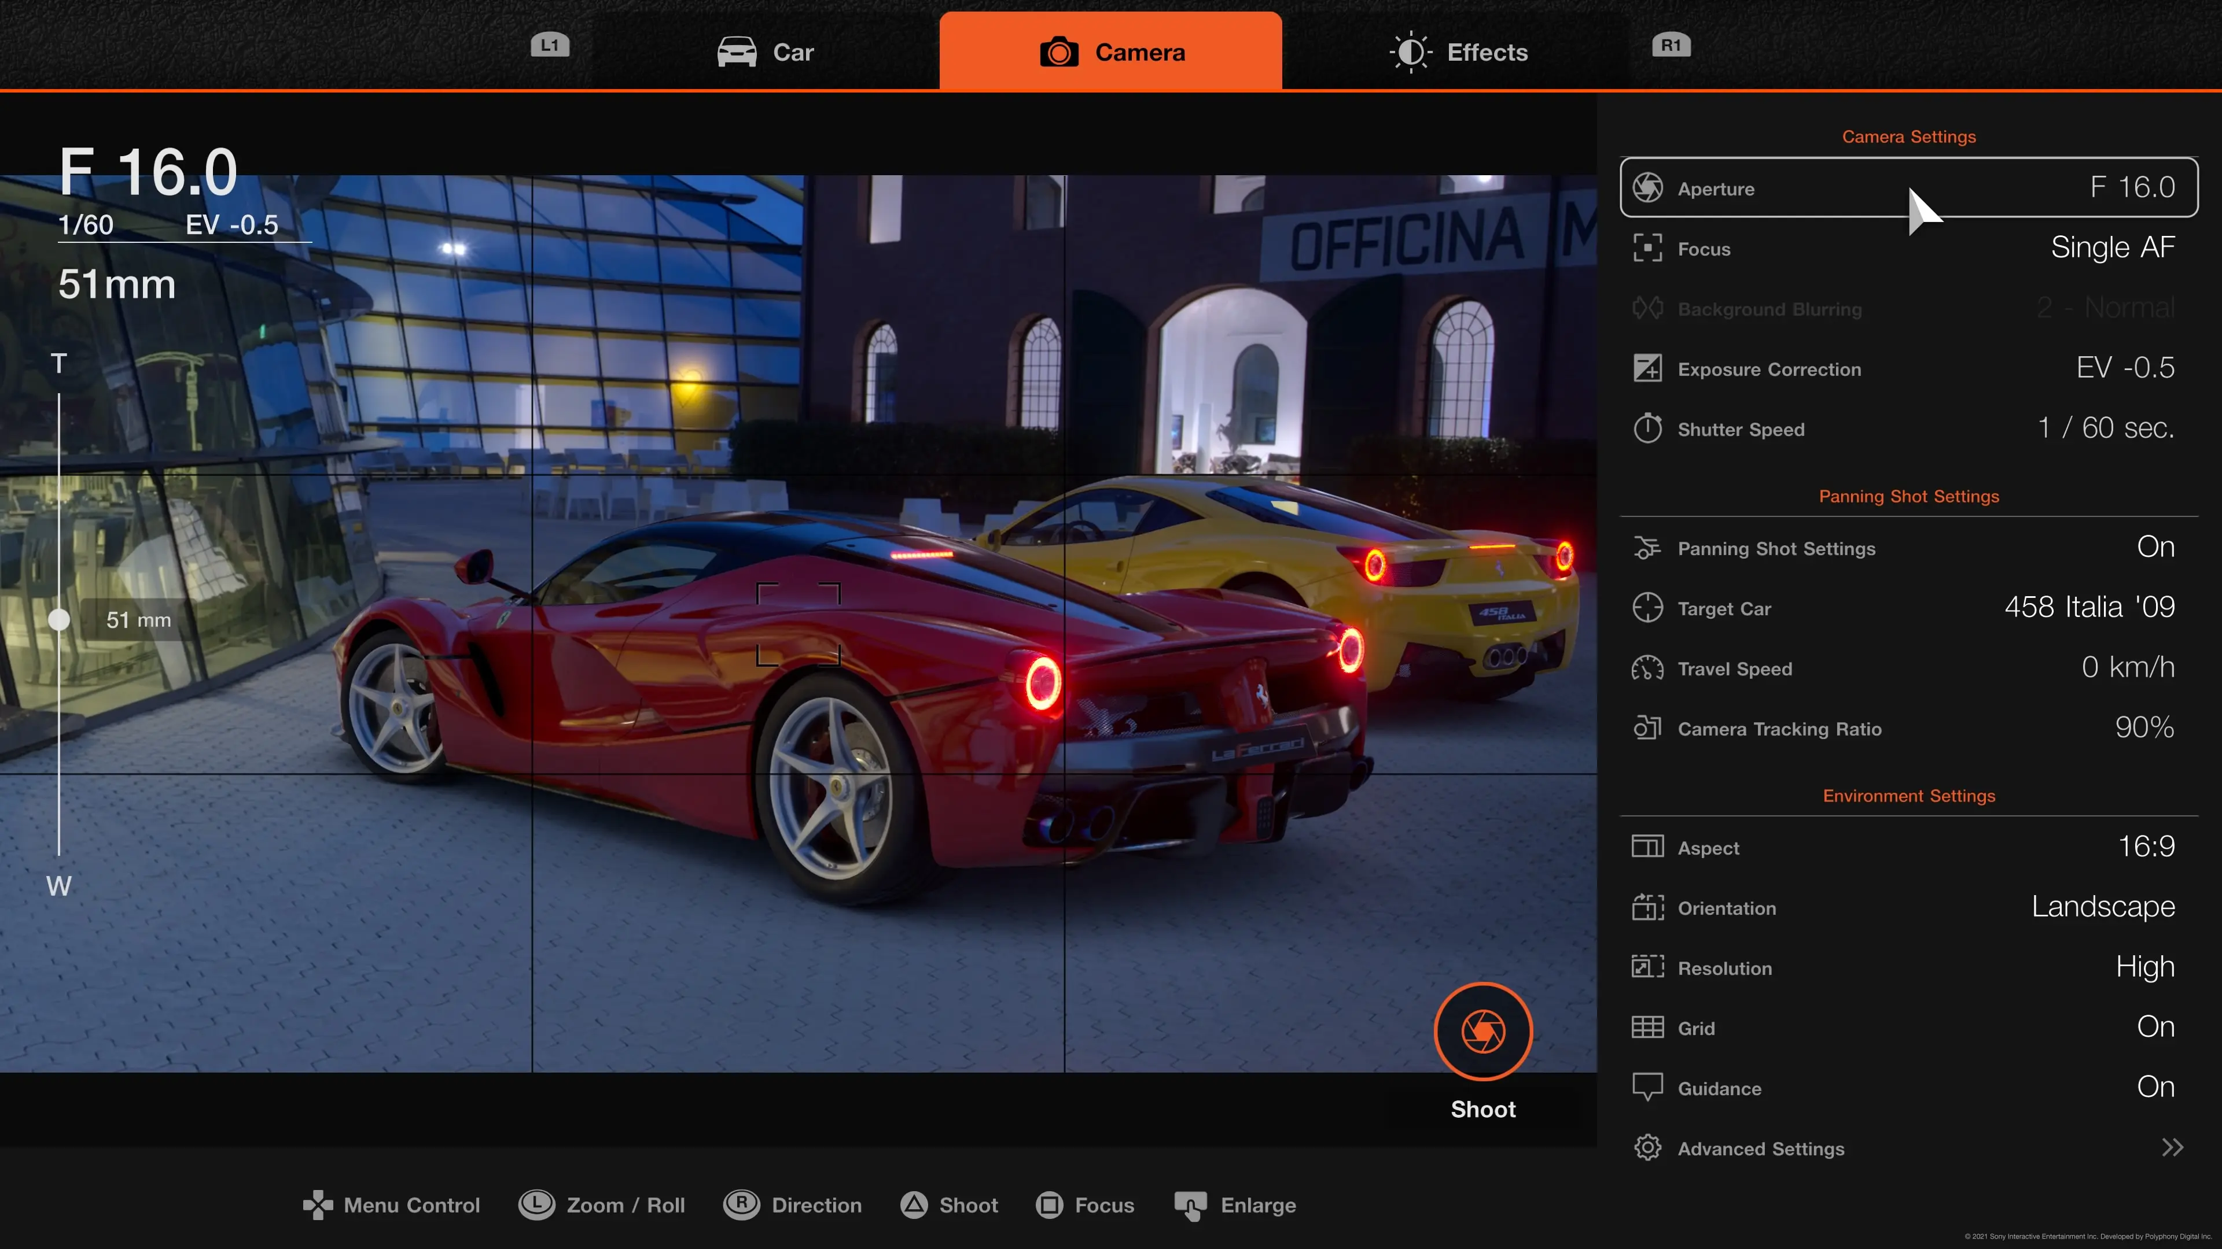Click the Zoom / Roll hint label
Screen dimensions: 2222x1249
click(x=626, y=1205)
